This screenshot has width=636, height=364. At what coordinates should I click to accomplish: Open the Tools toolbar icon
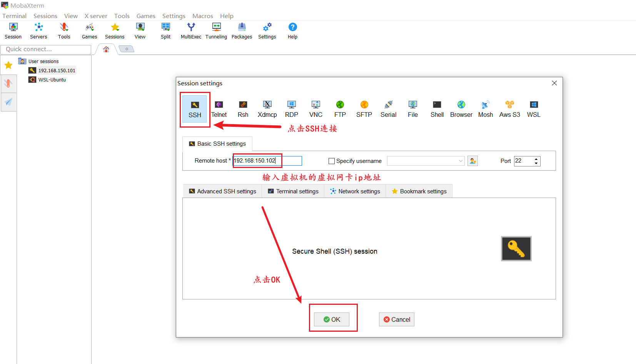click(64, 31)
